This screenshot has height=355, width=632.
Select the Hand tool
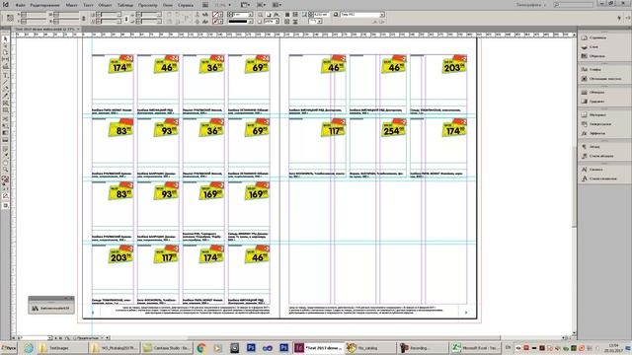[x=5, y=163]
